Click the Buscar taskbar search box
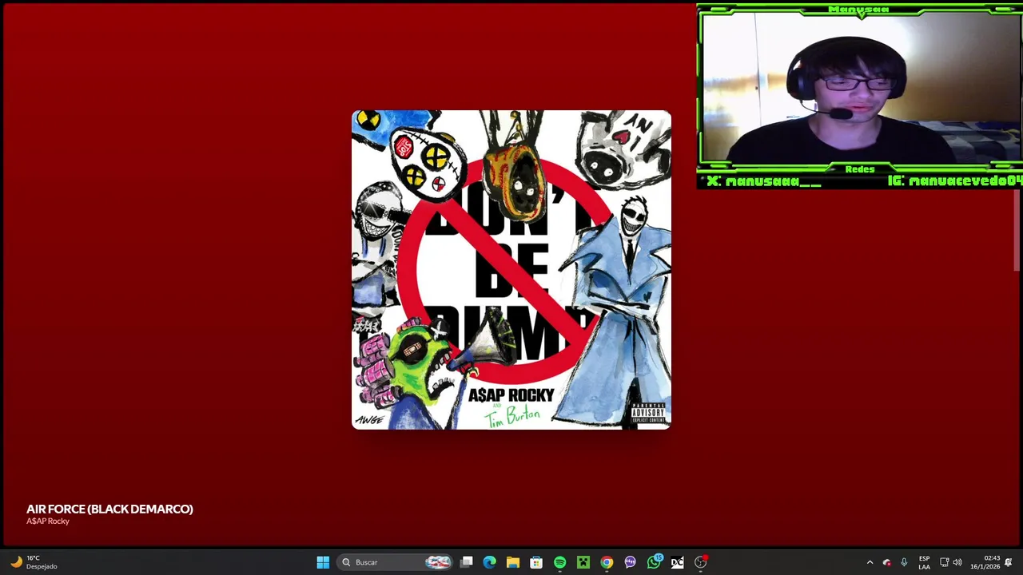Viewport: 1023px width, 575px height. [395, 562]
